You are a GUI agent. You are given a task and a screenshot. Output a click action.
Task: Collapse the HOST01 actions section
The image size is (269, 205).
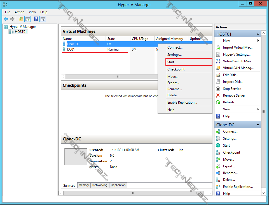pyautogui.click(x=258, y=34)
